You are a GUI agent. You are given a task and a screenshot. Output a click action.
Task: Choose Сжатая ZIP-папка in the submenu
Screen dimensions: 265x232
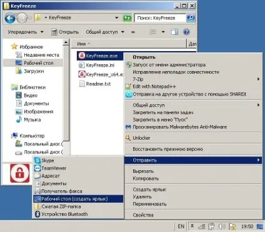(x=78, y=206)
